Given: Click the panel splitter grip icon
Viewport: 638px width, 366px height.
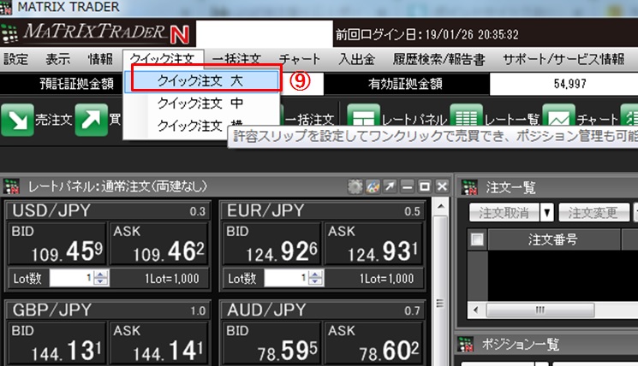Looking at the screenshot, I should (x=439, y=304).
